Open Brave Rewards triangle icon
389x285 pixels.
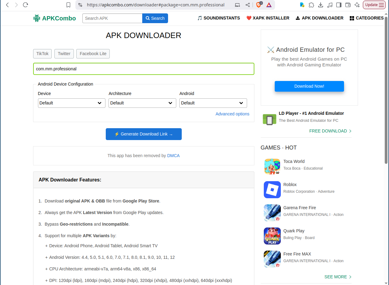pos(269,5)
